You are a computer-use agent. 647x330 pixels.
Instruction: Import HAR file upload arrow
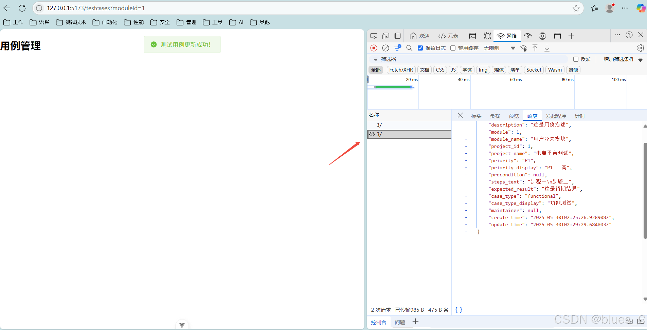pos(535,48)
